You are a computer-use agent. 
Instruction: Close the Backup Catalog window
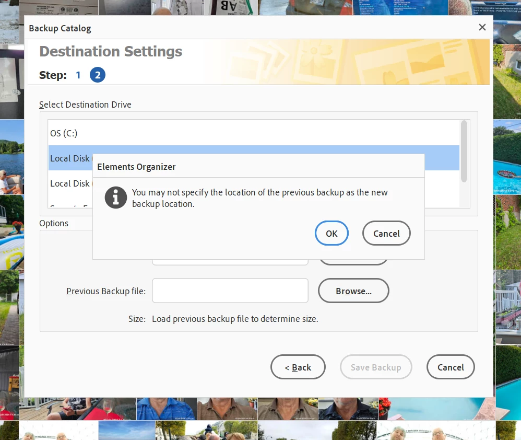coord(482,27)
